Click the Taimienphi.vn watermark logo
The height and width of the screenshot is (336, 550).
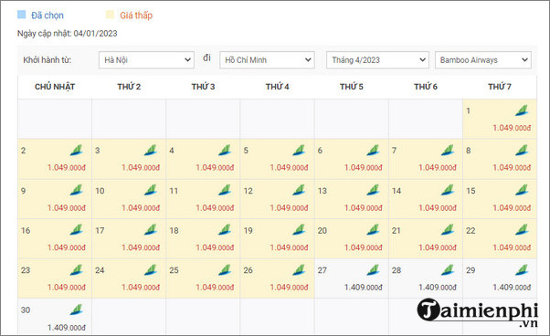pyautogui.click(x=478, y=312)
